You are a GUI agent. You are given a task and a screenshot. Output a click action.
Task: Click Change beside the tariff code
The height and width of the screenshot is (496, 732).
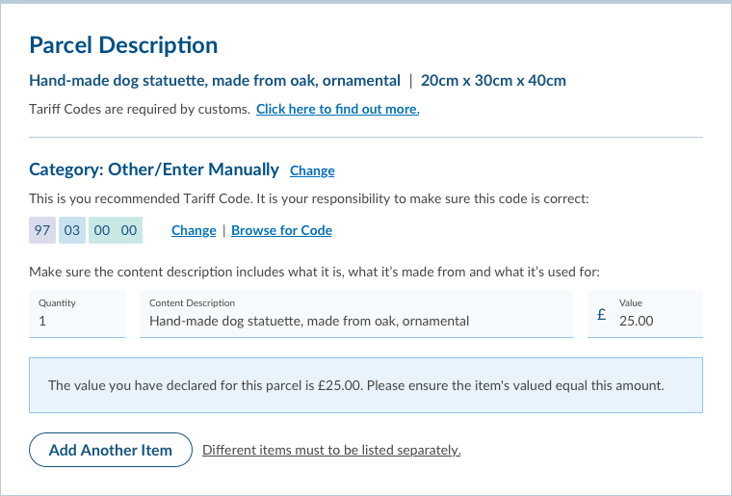tap(194, 230)
